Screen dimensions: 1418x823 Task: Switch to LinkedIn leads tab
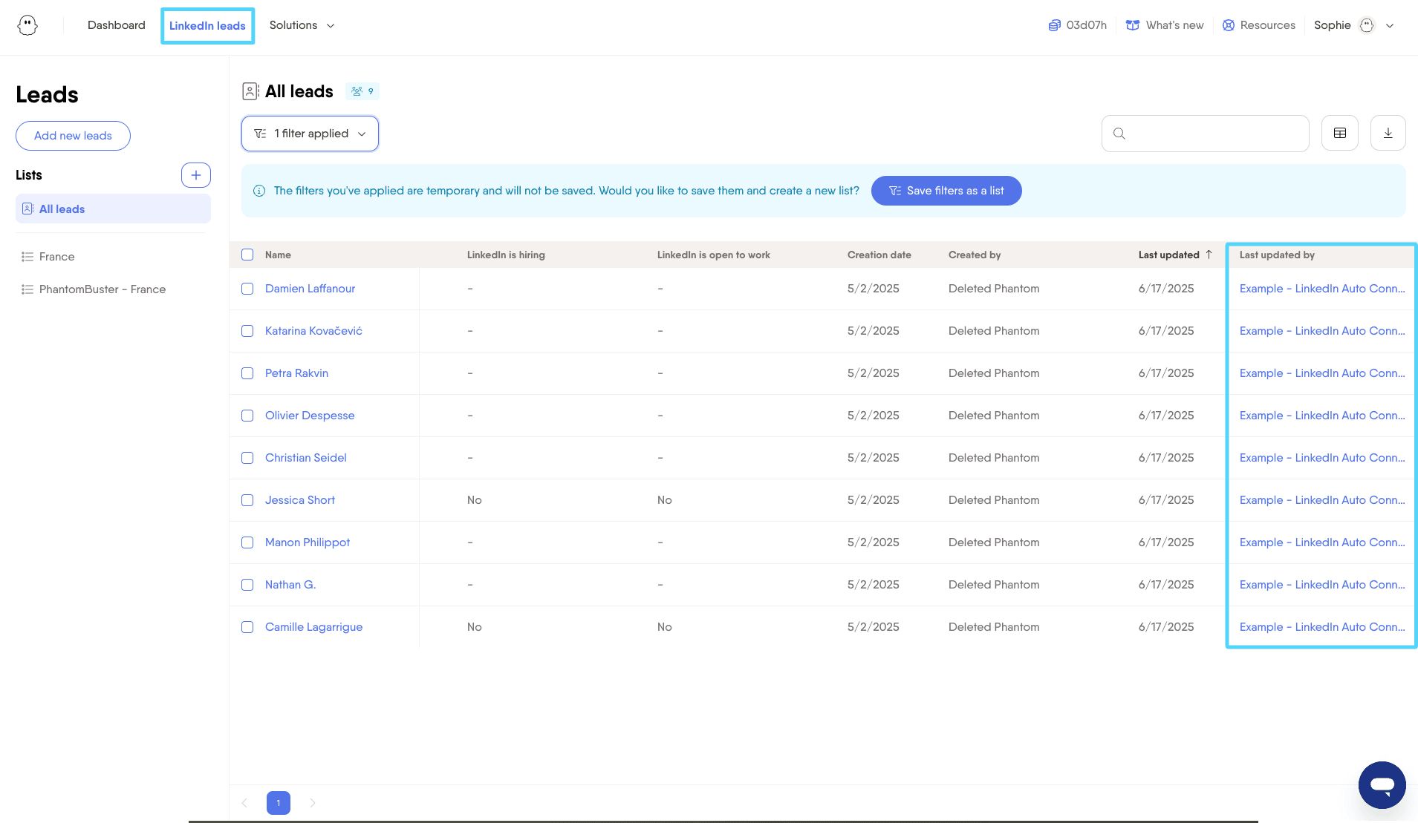coord(207,26)
